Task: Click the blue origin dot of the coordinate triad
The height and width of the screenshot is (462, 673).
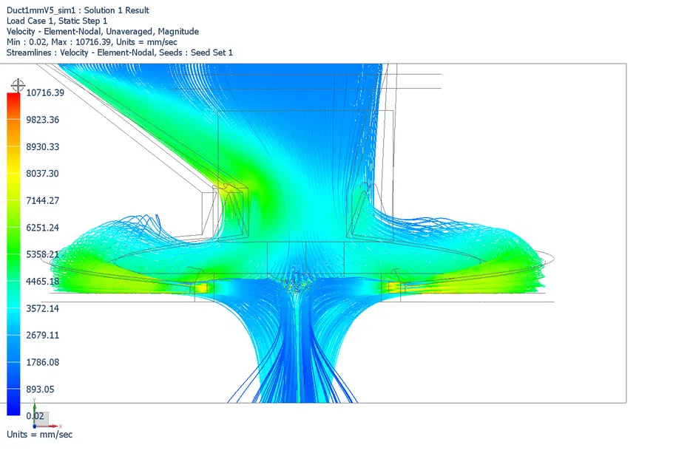Action: pyautogui.click(x=34, y=426)
